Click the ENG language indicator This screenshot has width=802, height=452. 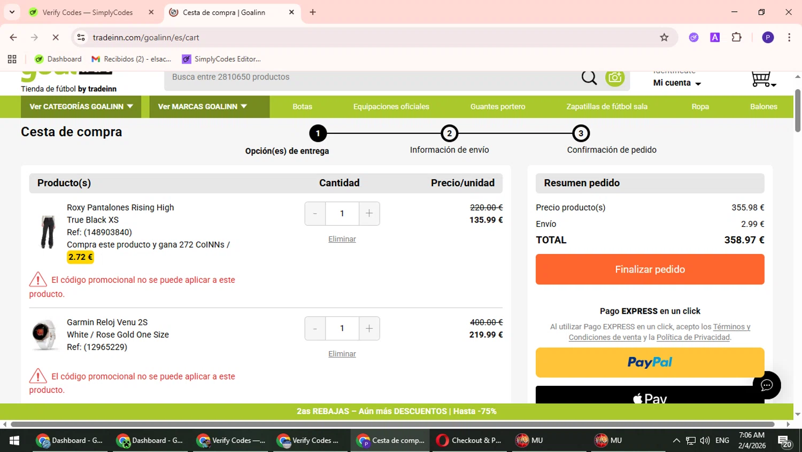722,441
